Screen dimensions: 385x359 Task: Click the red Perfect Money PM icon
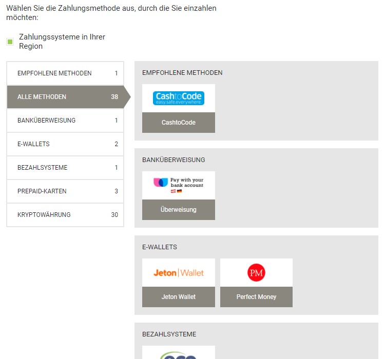256,272
